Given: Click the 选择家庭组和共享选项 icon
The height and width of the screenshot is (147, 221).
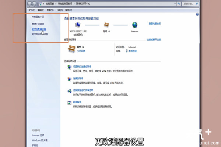Looking at the screenshot, I should tap(69, 91).
